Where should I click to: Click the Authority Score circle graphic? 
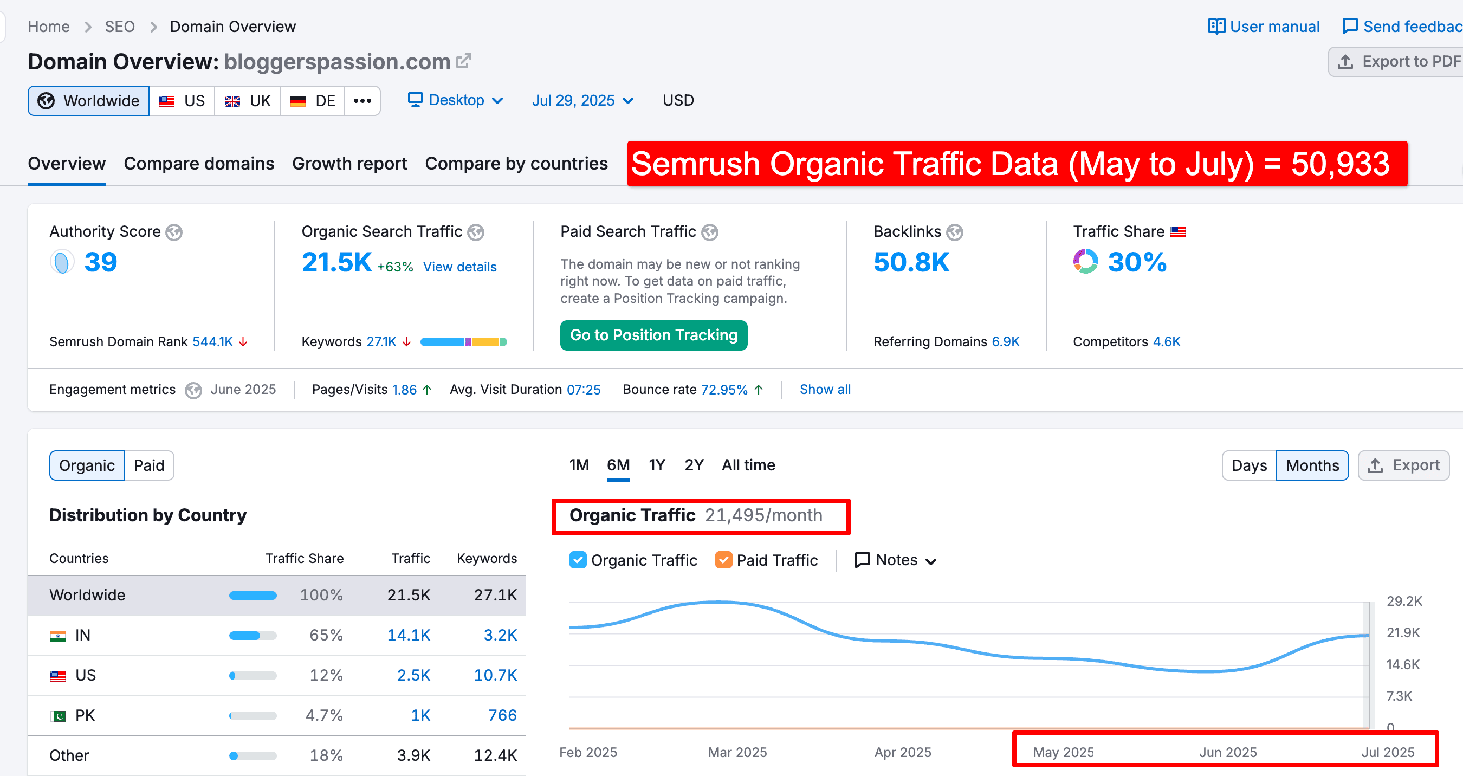click(62, 262)
